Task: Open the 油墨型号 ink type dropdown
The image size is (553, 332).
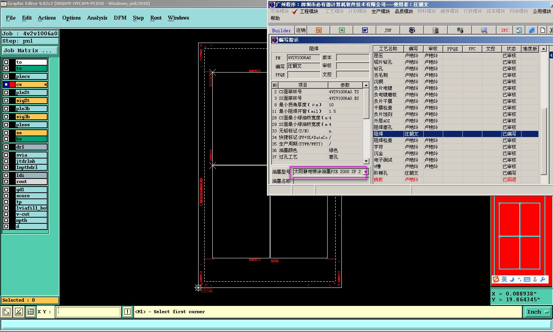Action: [x=365, y=172]
